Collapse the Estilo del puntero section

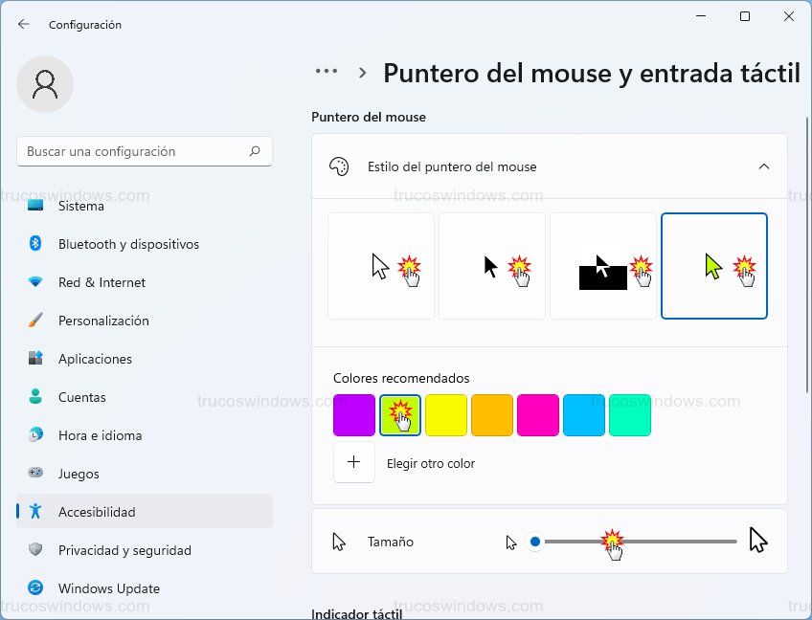(x=764, y=166)
